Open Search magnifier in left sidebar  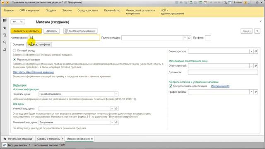pos(5,42)
